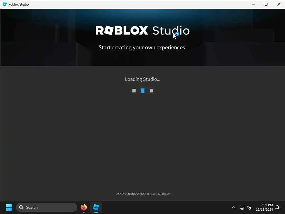Maximize the Roblox Studio window
The width and height of the screenshot is (285, 214).
coord(266,4)
